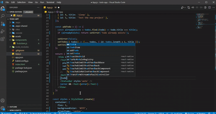Click the Open Changes compare icon
This screenshot has width=216, height=114.
point(189,8)
